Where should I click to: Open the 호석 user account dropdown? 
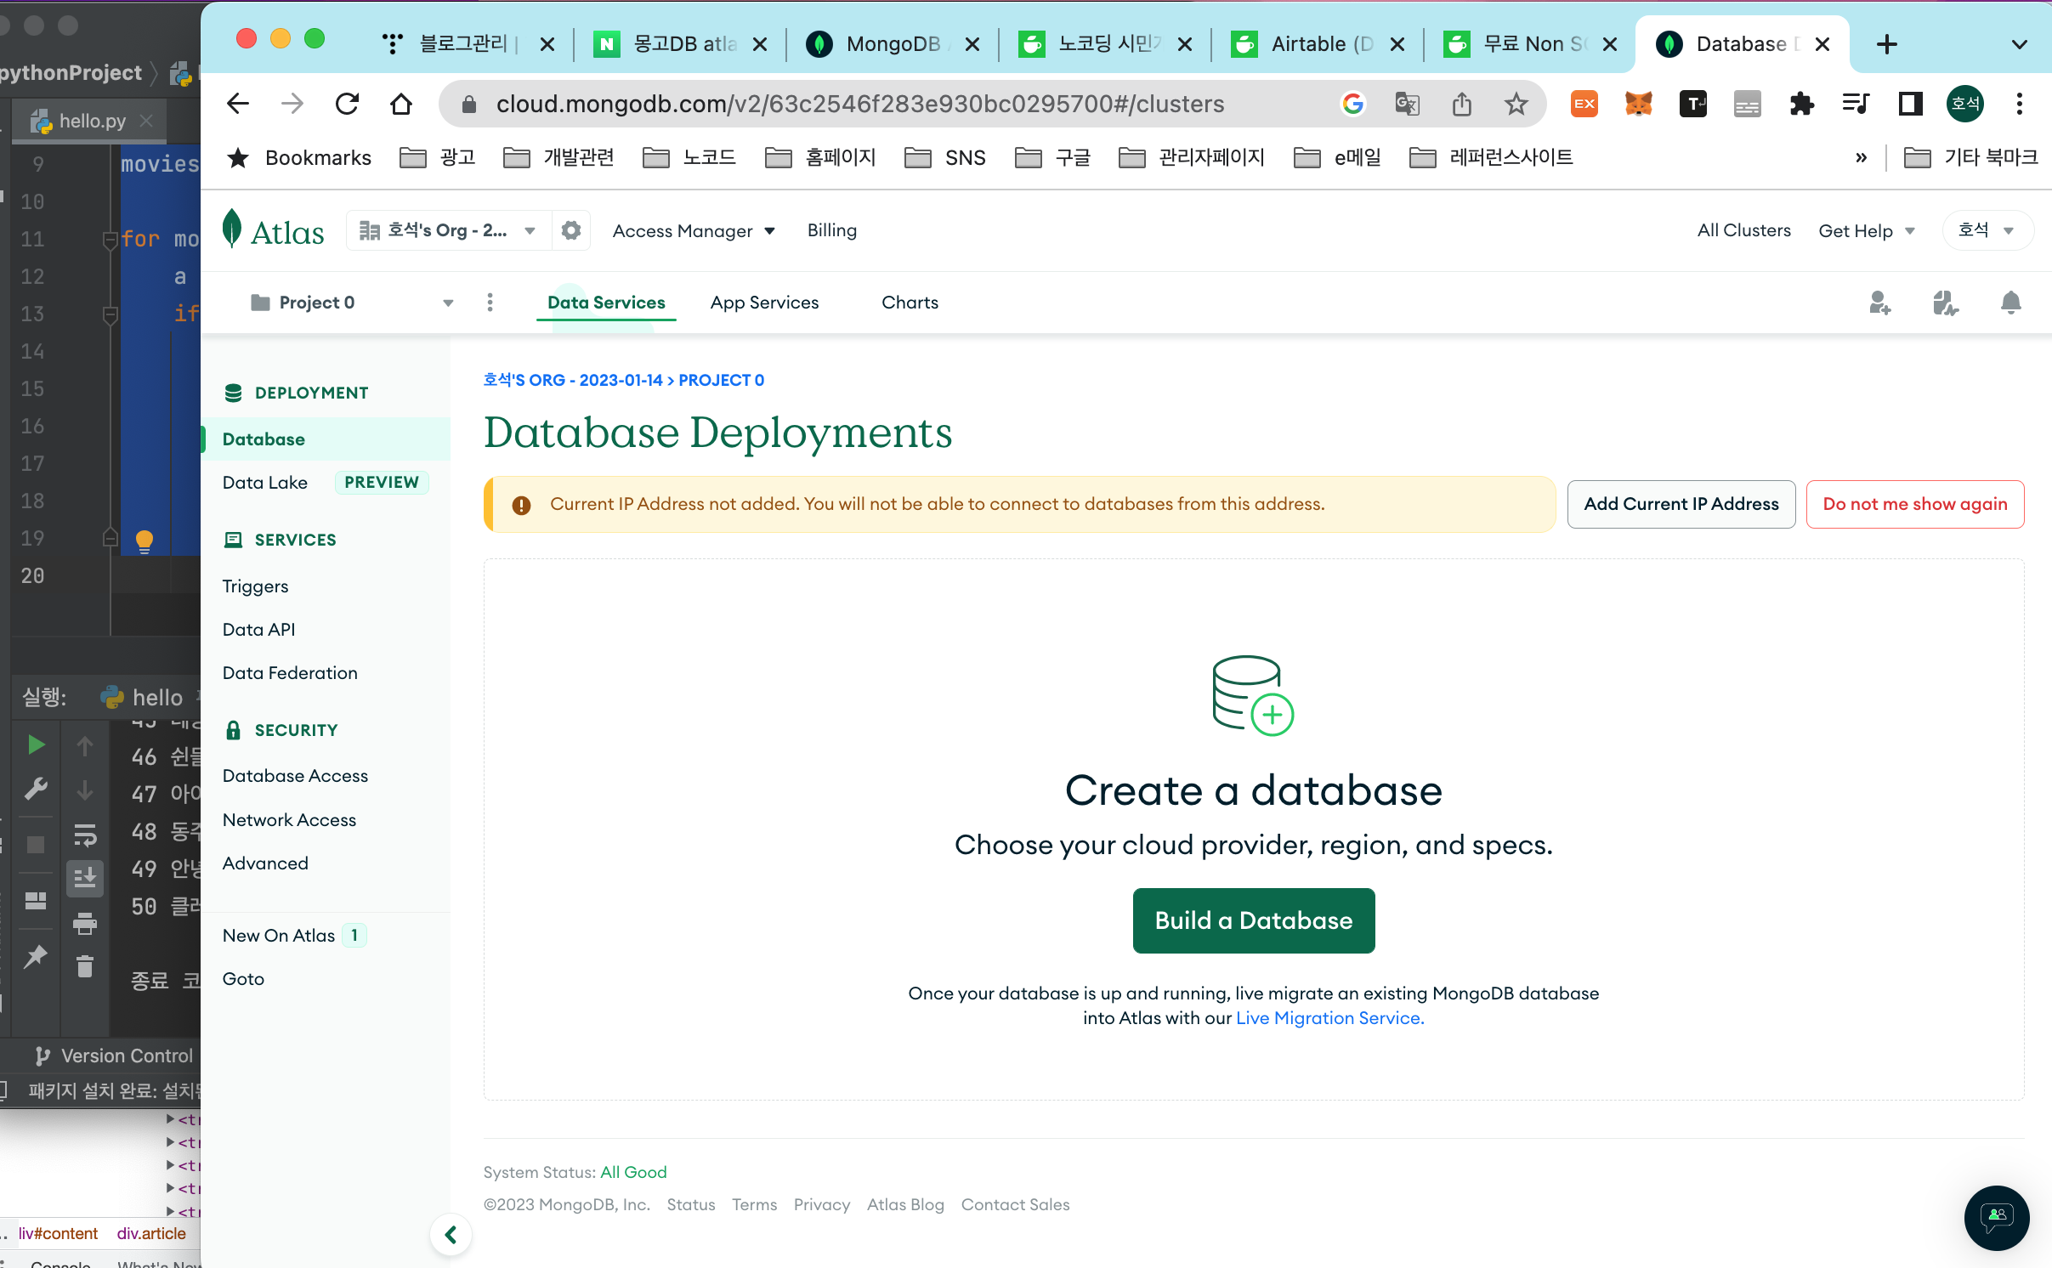1987,230
